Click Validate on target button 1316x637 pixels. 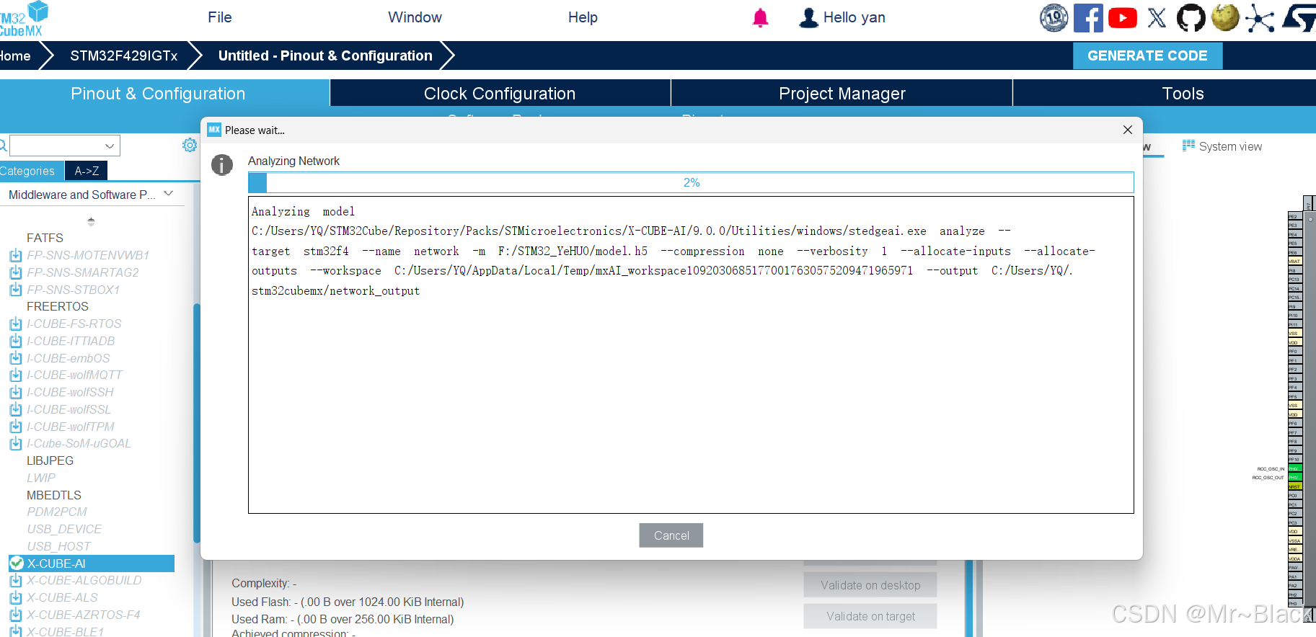(870, 616)
